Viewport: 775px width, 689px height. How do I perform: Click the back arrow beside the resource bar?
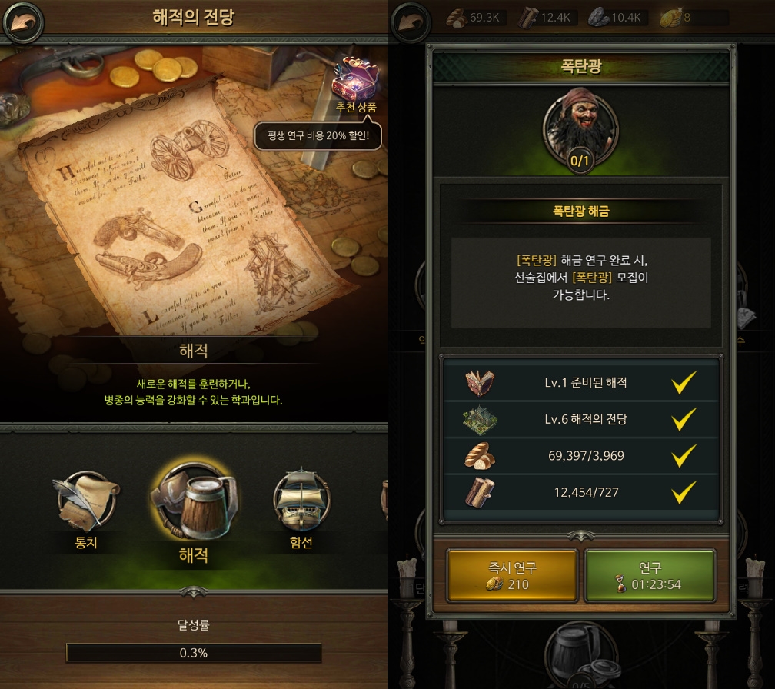click(411, 22)
